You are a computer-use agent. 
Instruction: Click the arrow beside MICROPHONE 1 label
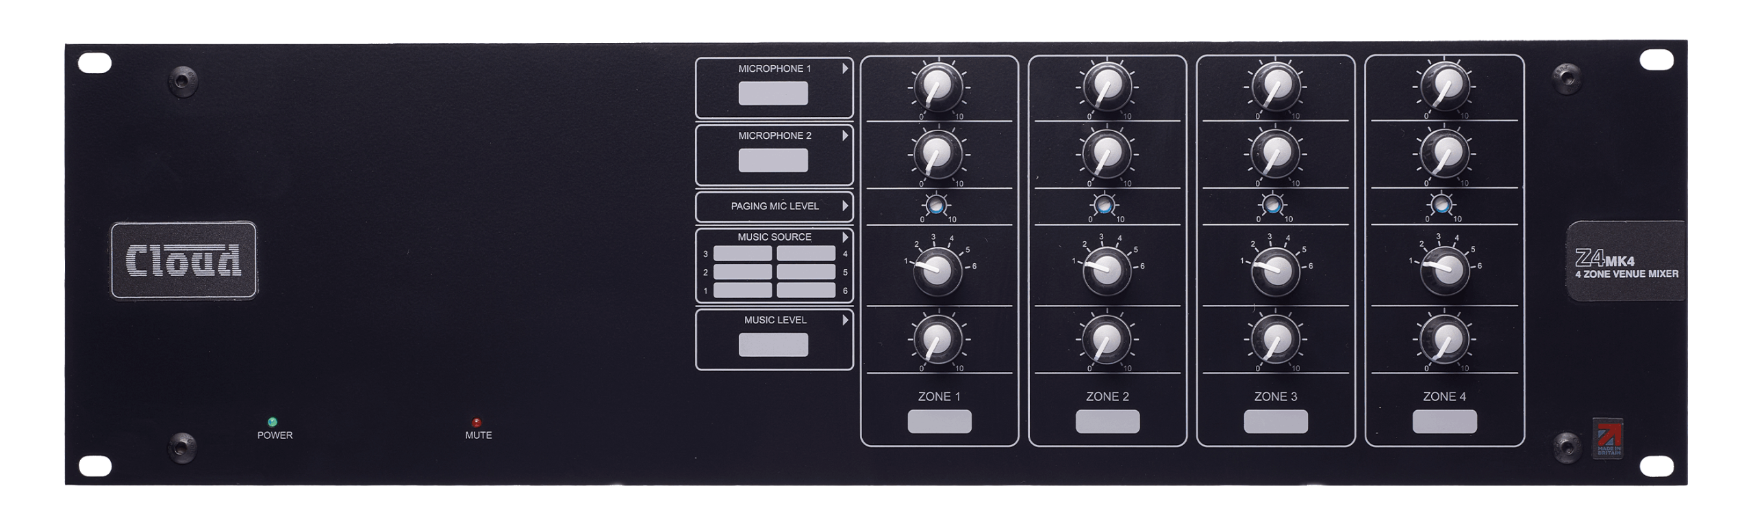pos(845,68)
